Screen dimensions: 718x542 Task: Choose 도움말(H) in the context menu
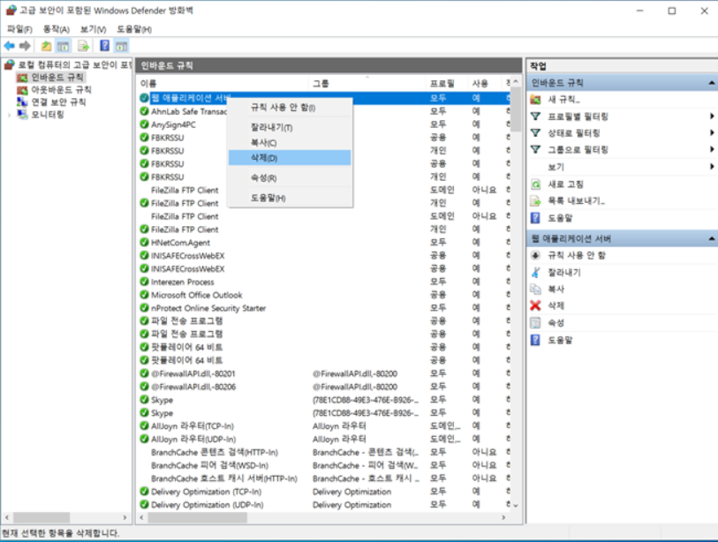point(290,198)
